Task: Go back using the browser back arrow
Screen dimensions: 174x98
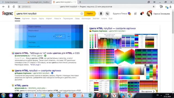Action: pyautogui.click(x=4, y=7)
